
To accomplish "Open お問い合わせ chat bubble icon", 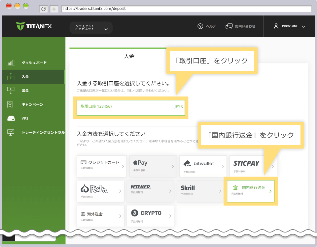I will (x=229, y=26).
